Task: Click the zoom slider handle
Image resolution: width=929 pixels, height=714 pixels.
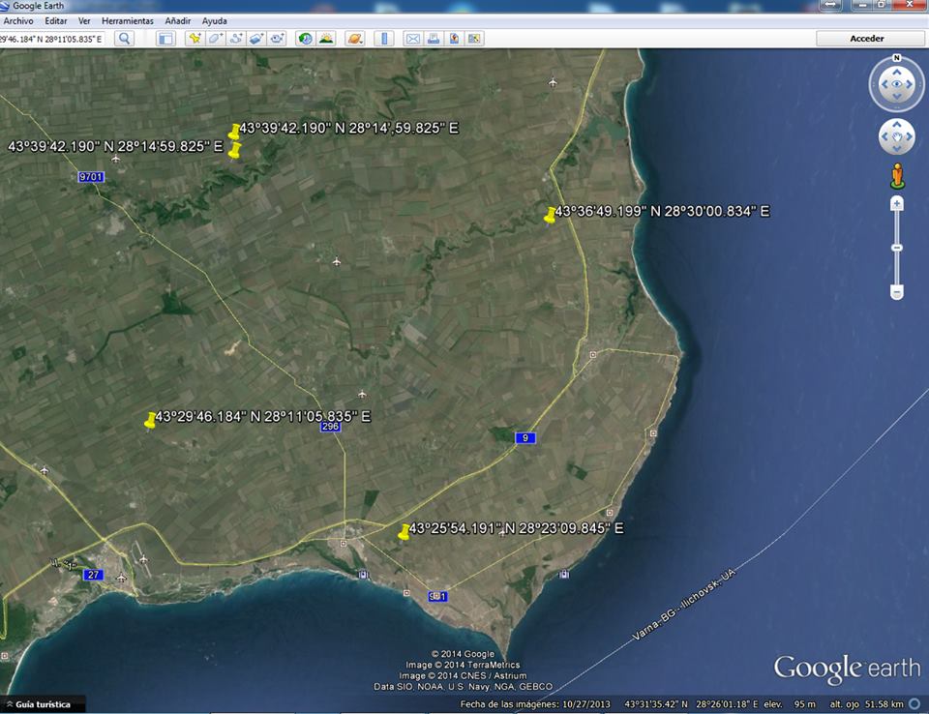Action: (x=897, y=248)
